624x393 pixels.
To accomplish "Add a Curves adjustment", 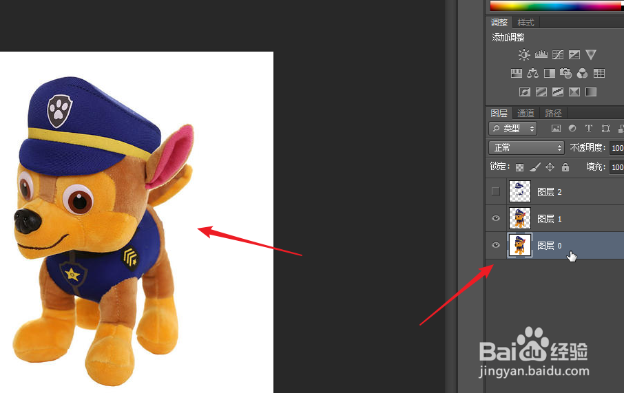I will click(558, 54).
